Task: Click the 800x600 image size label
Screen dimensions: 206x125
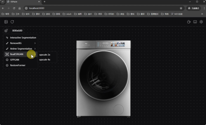Action: coord(17,31)
